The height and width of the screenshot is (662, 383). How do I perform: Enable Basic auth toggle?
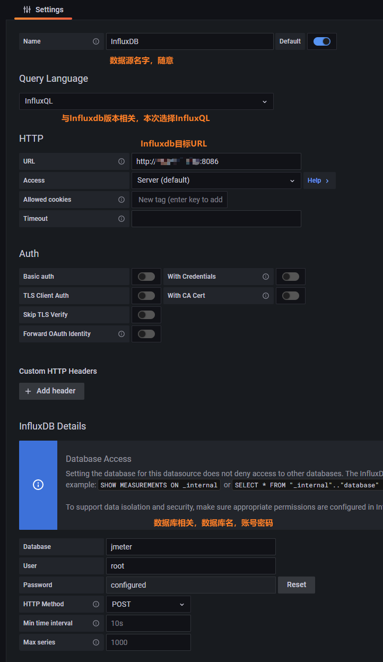pos(146,277)
